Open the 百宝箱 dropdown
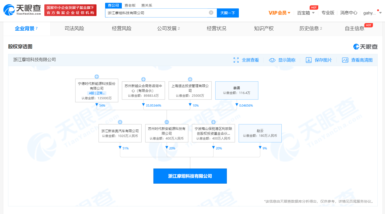The width and height of the screenshot is (385, 214). 306,13
